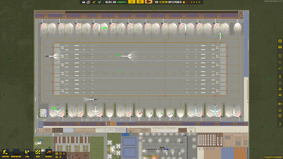Open the person passenger icon in right sidebar
The width and height of the screenshot is (283, 159).
click(280, 77)
